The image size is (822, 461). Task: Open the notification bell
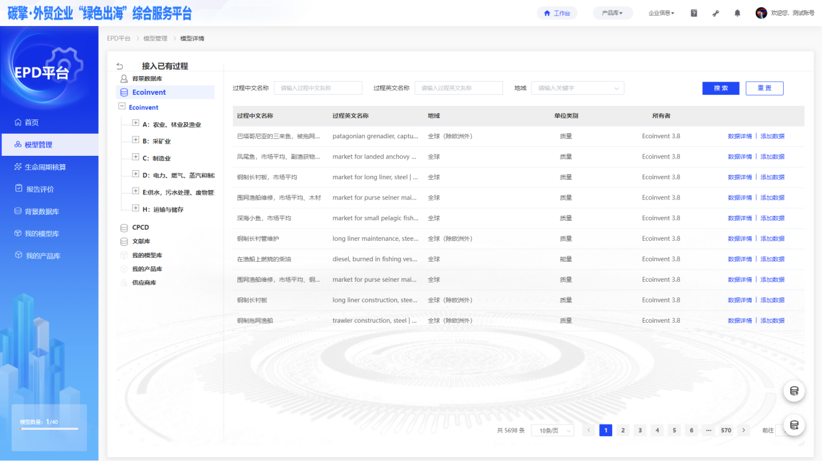[737, 13]
